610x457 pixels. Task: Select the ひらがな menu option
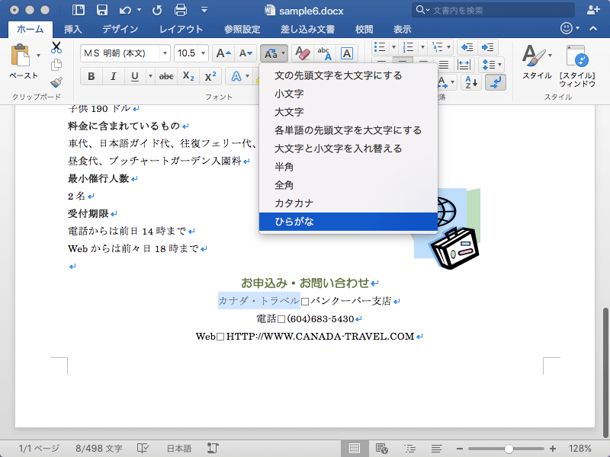pyautogui.click(x=348, y=222)
